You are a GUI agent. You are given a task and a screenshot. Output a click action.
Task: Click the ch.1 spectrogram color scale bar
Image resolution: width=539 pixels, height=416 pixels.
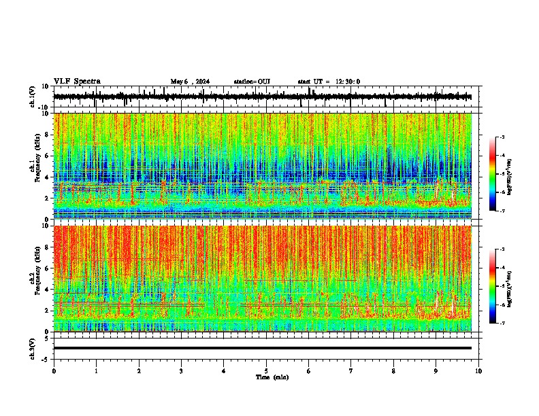[x=492, y=174]
